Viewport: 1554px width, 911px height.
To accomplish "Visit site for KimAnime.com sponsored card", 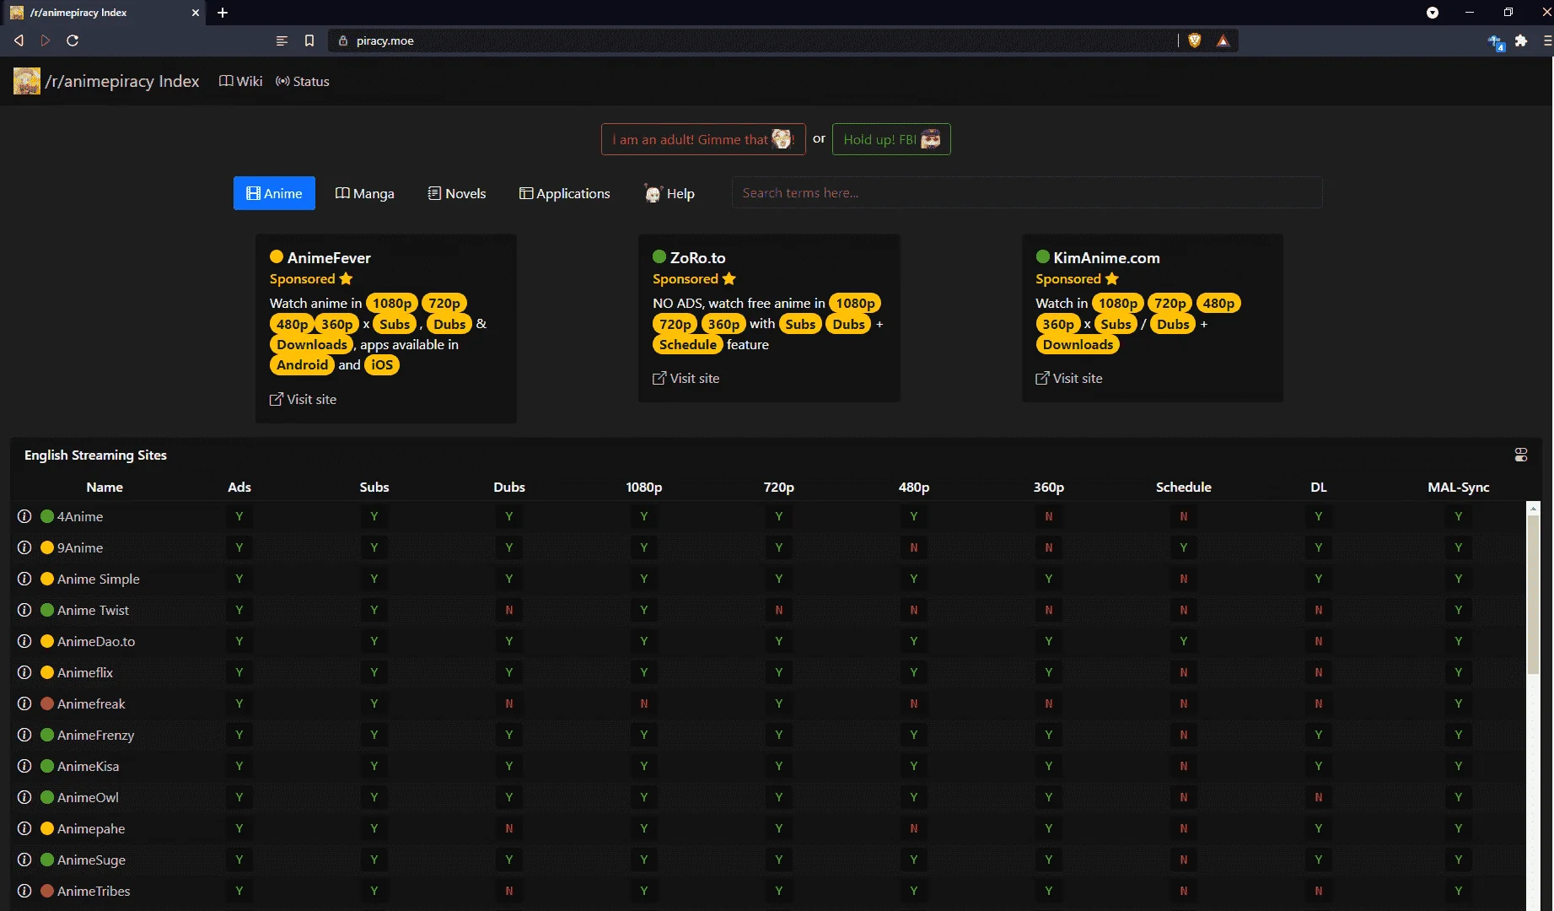I will point(1068,378).
